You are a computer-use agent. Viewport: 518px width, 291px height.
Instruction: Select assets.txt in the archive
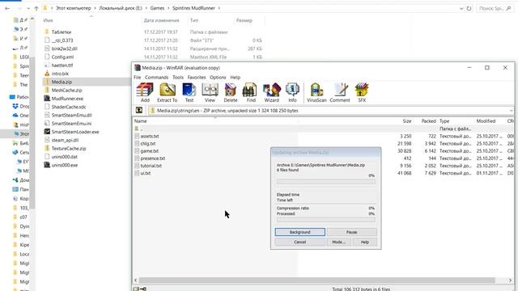(x=150, y=136)
